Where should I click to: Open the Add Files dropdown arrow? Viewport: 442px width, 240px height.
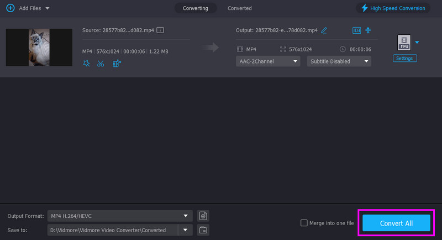47,9
